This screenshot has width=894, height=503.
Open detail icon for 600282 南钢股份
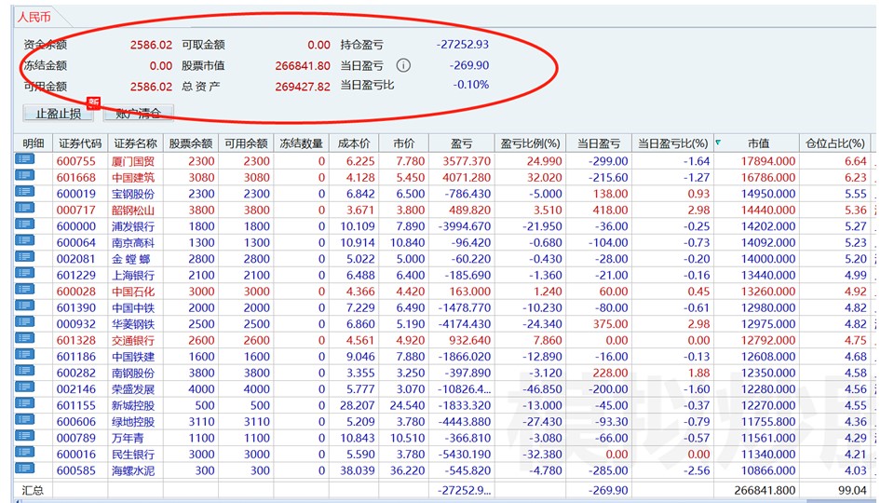click(x=24, y=371)
